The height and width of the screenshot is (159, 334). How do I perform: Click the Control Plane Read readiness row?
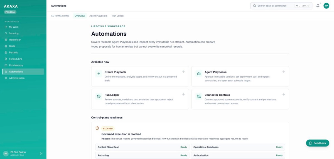click(142, 147)
